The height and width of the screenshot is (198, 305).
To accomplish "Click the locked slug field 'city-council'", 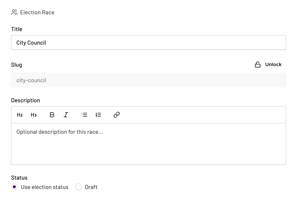I will click(x=148, y=80).
